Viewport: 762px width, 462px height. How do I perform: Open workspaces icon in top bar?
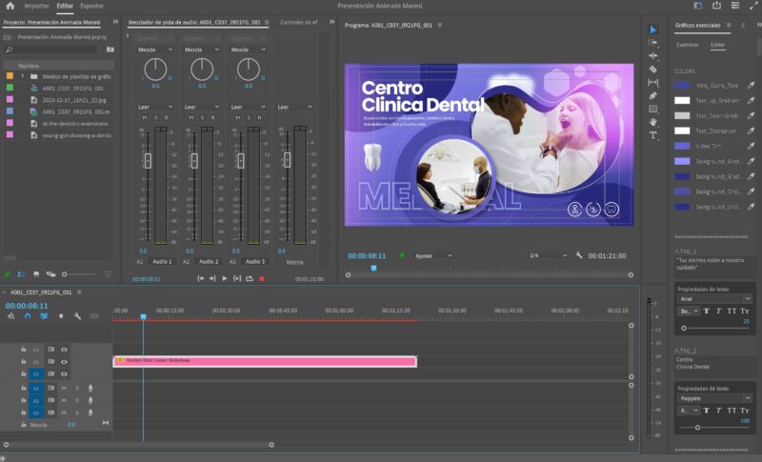698,6
